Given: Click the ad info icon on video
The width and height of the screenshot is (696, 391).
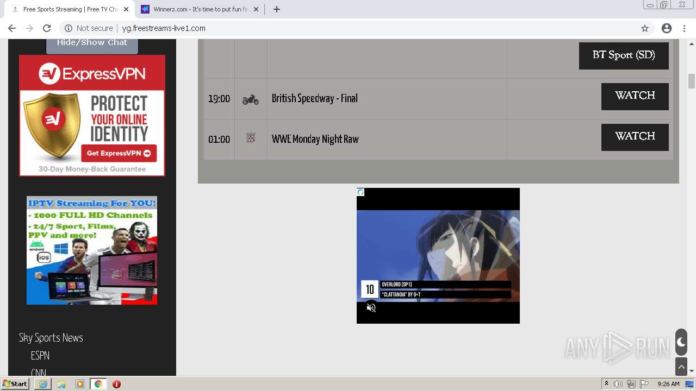Looking at the screenshot, I should pyautogui.click(x=361, y=192).
